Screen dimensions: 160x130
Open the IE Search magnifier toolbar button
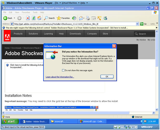pyautogui.click(x=49, y=18)
